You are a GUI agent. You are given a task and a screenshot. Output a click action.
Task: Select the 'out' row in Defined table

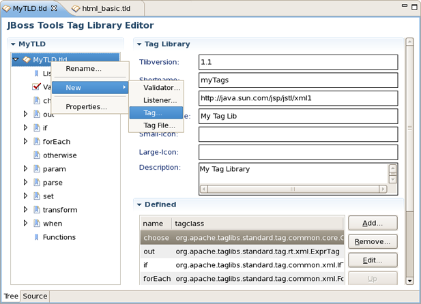pos(242,252)
